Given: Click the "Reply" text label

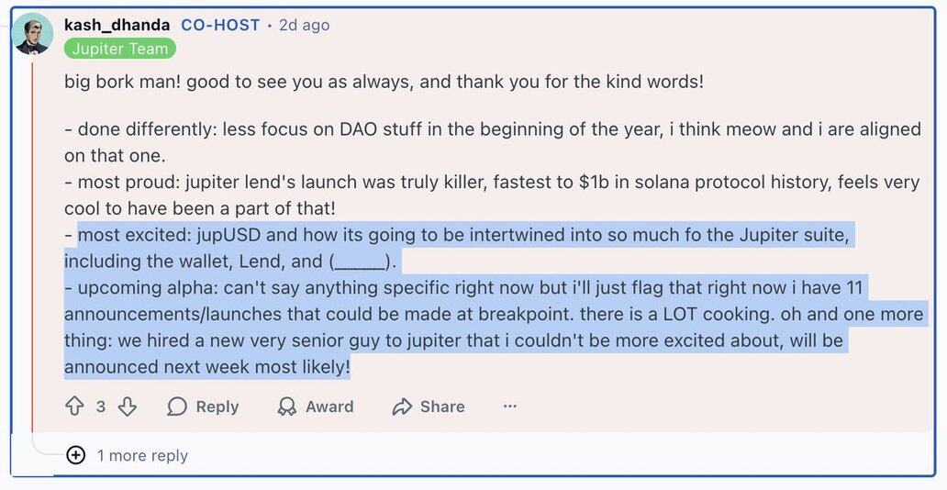Looking at the screenshot, I should (217, 406).
